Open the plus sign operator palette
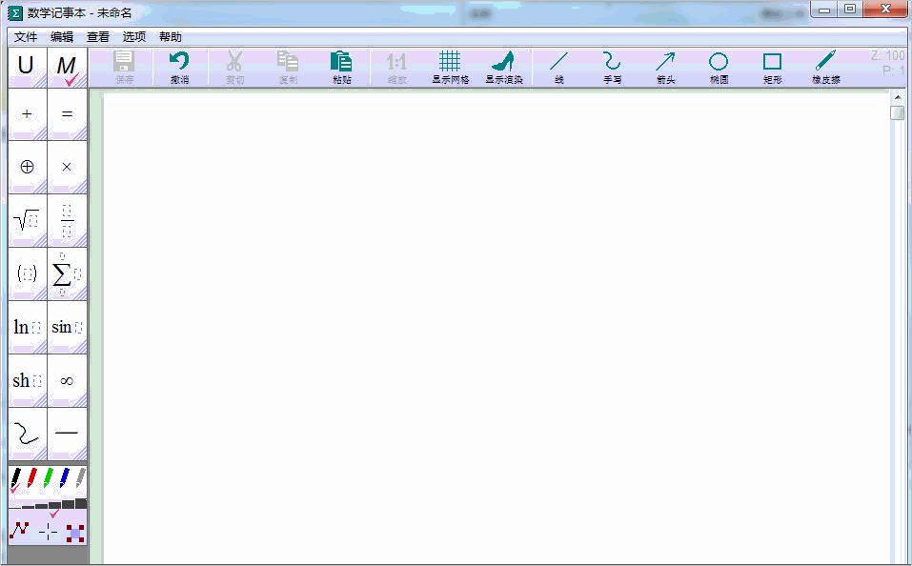Viewport: 912px width, 566px height. point(27,114)
